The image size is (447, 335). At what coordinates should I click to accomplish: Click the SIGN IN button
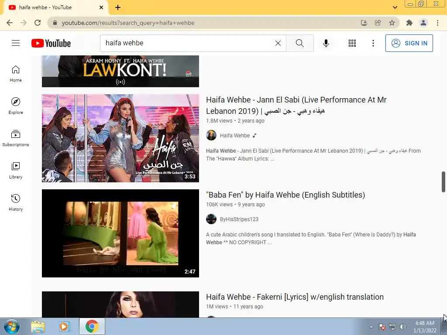point(409,43)
